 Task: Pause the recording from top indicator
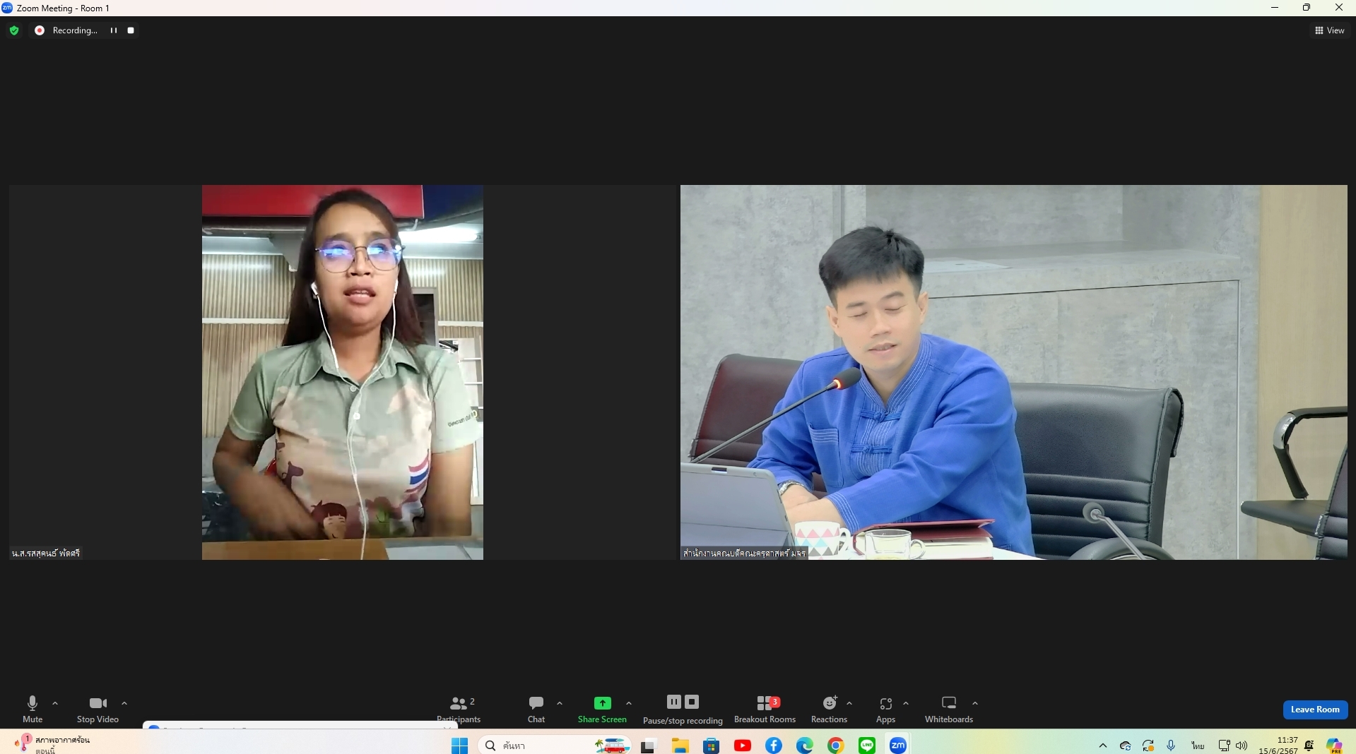[x=113, y=30]
